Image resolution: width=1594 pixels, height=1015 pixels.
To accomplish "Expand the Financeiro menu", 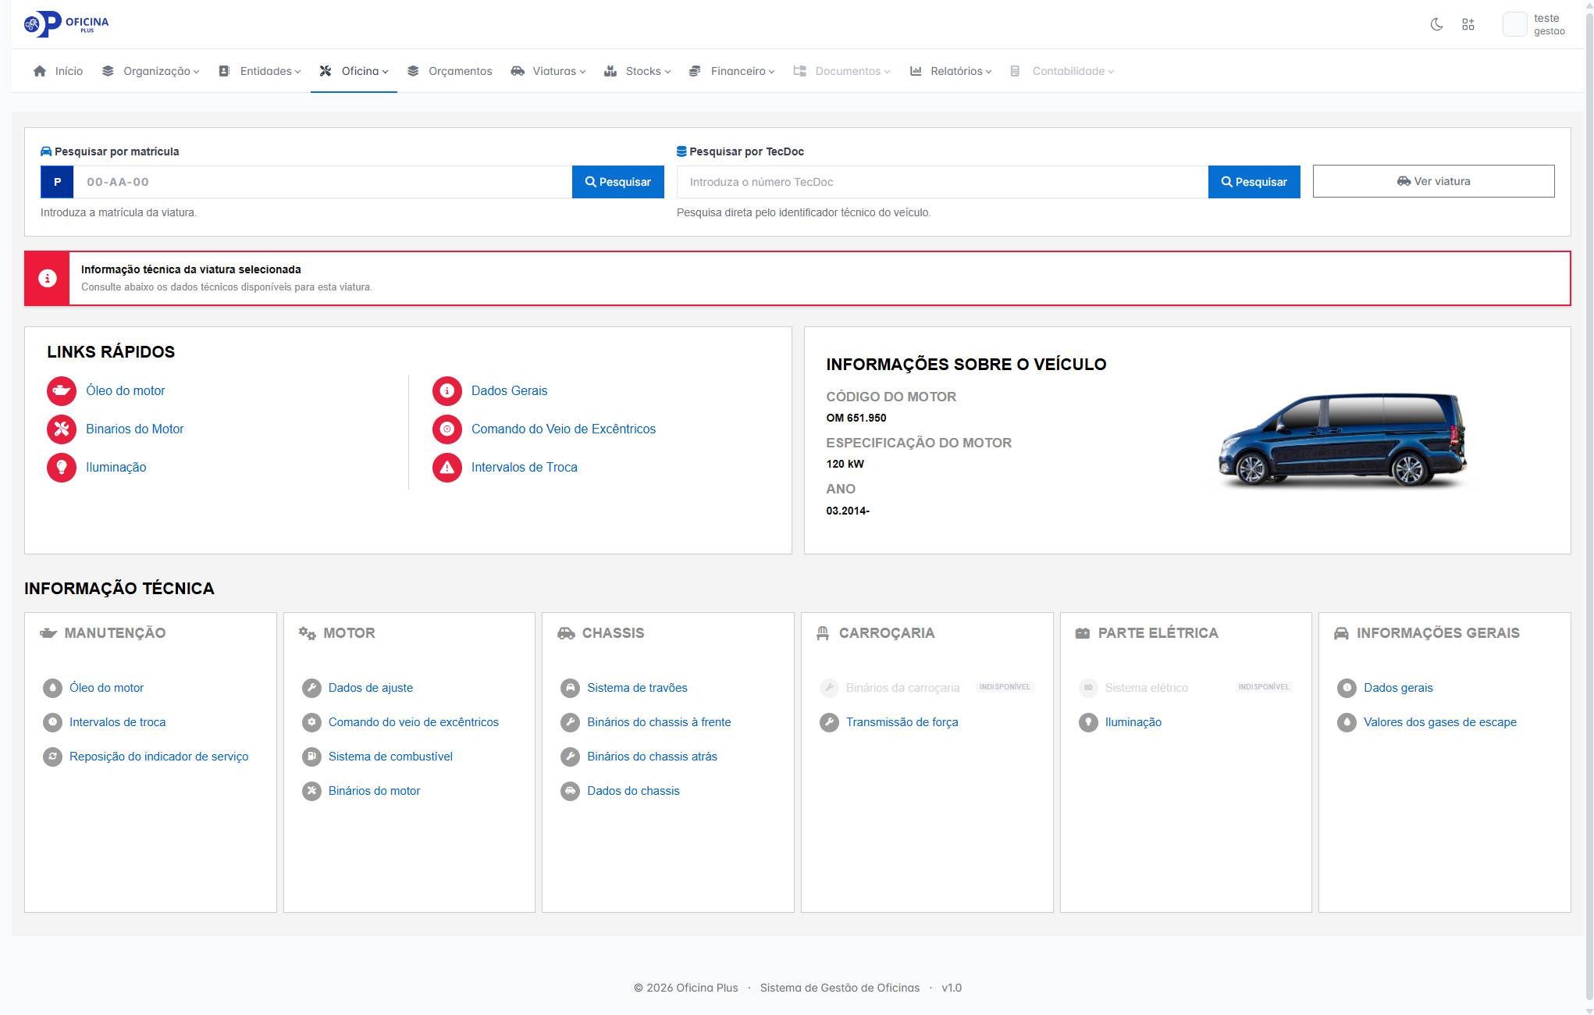I will (x=732, y=71).
